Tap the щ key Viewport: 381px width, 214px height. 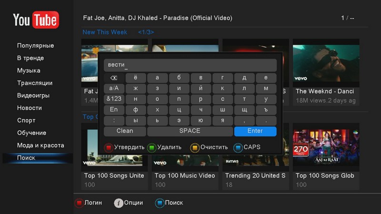coord(244,110)
